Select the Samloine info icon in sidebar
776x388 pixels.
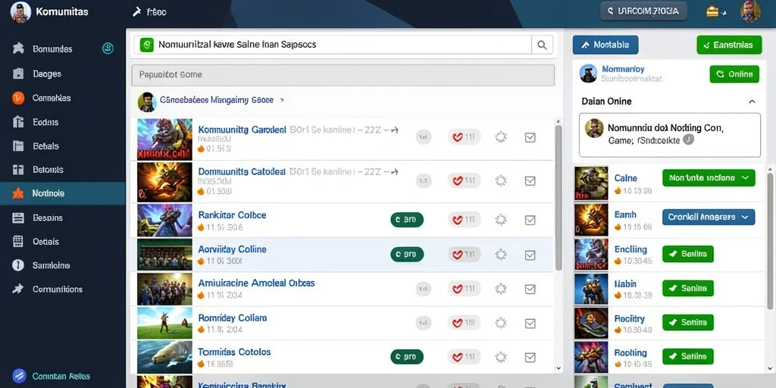[x=18, y=265]
